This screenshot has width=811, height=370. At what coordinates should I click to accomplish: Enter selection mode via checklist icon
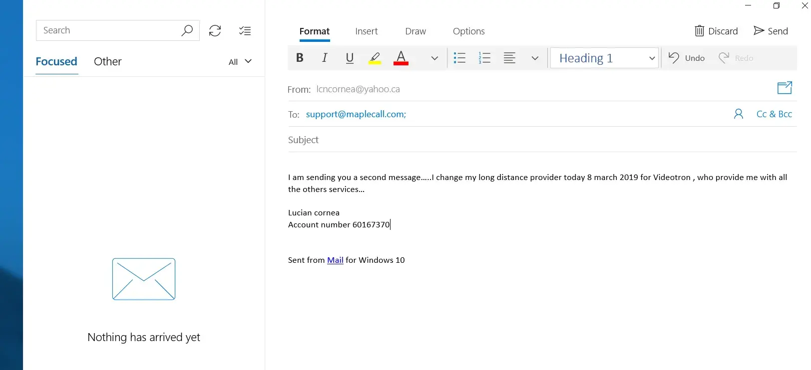(245, 31)
